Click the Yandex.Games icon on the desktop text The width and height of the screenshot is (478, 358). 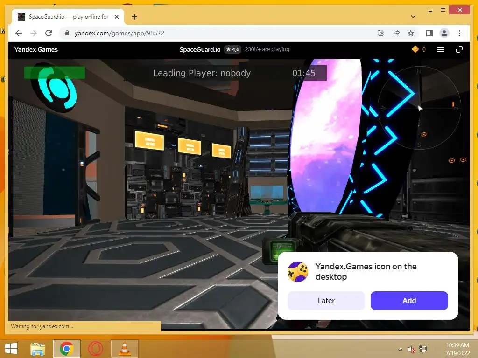[366, 272]
